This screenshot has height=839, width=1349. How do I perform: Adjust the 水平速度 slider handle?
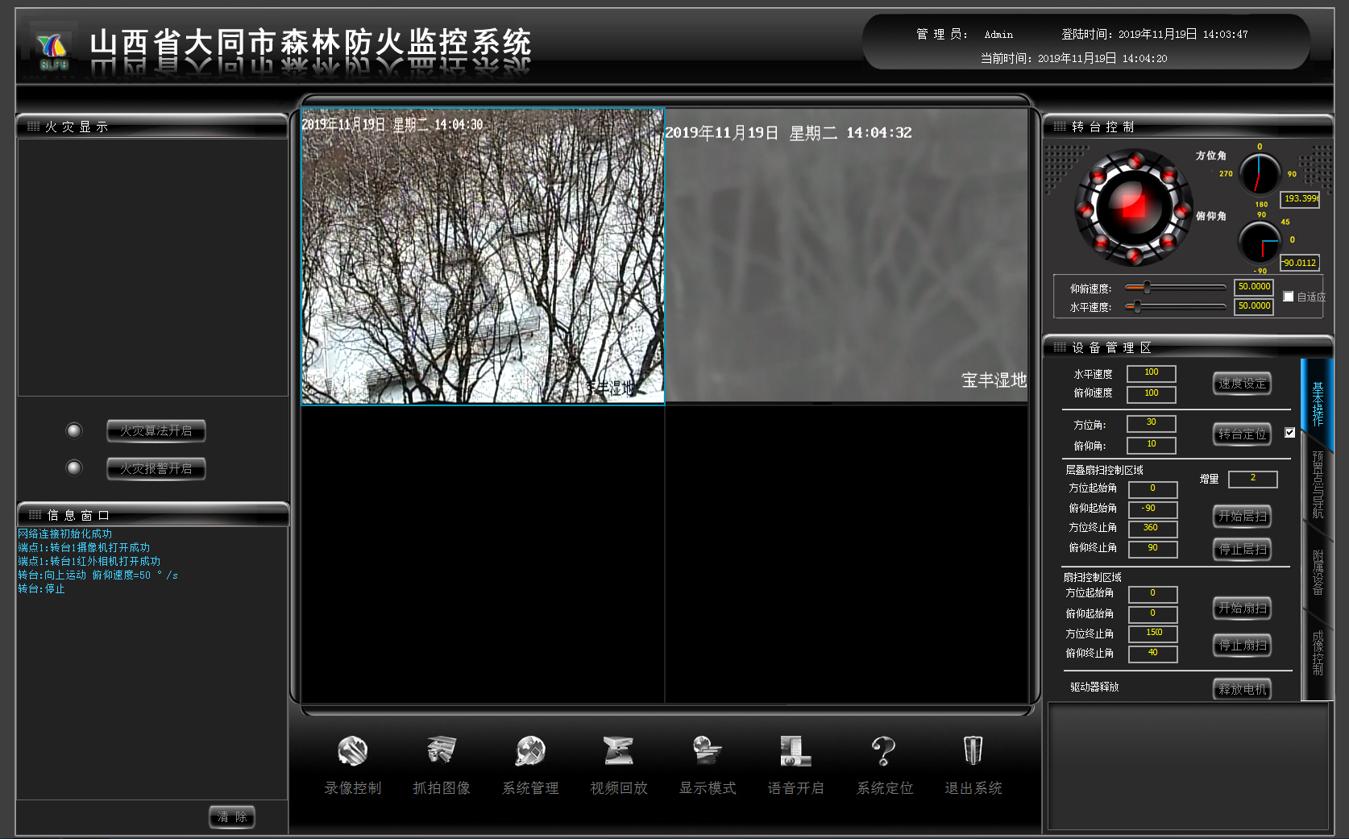tap(1137, 307)
